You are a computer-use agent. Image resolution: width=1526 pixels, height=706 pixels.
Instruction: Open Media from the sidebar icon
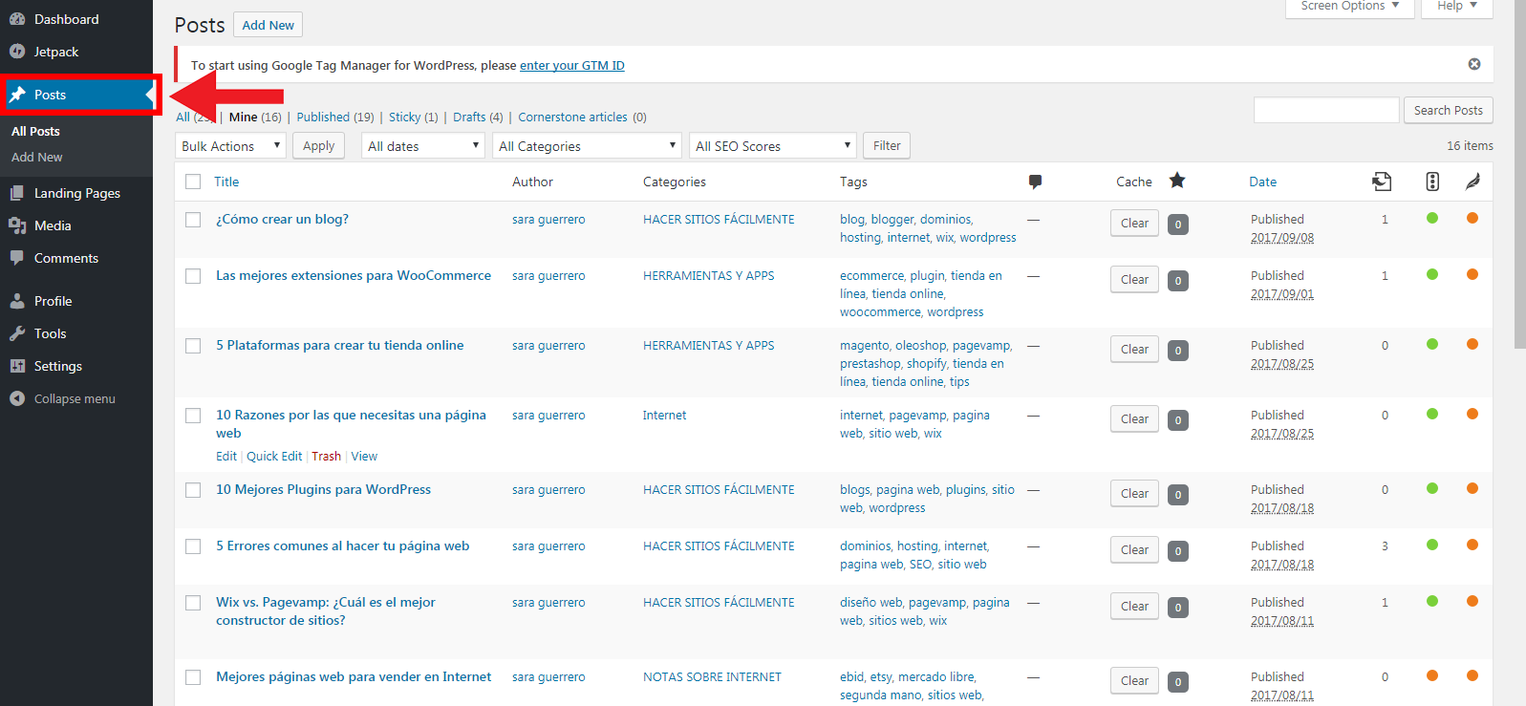pyautogui.click(x=17, y=225)
